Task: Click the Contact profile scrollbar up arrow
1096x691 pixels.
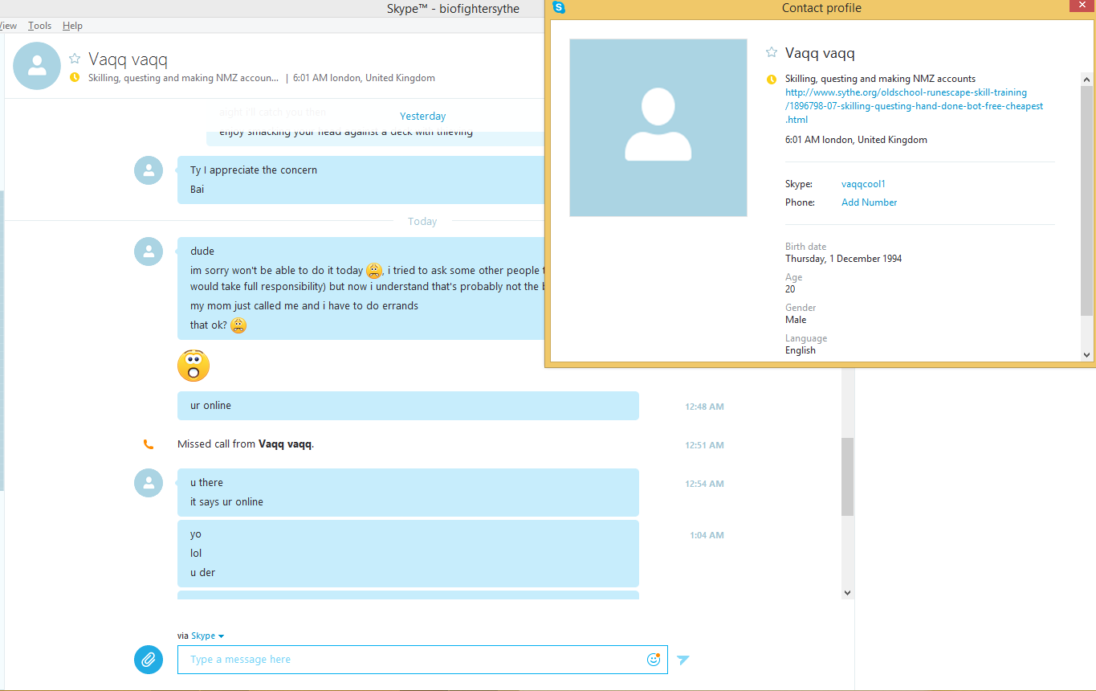Action: point(1087,79)
